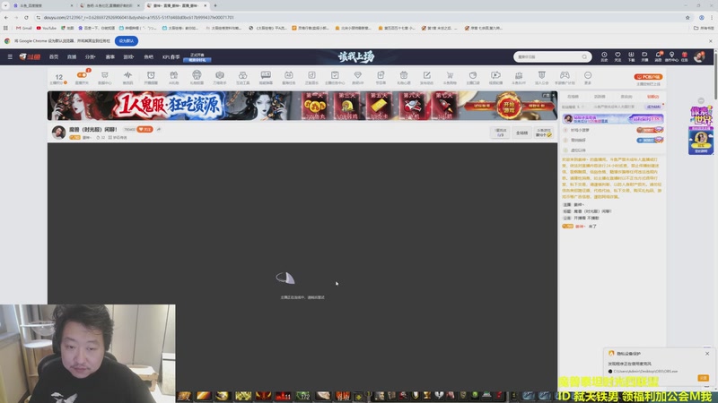Open the hamburger menu in Douyu header
This screenshot has height=403, width=718.
10,57
